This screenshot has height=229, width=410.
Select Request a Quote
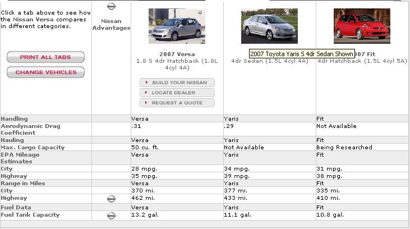(x=177, y=103)
